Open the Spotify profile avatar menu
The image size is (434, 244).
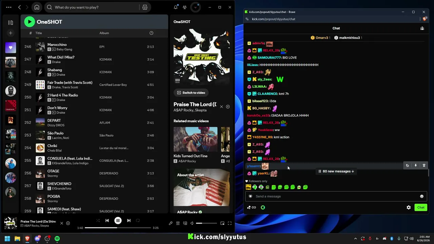(x=195, y=7)
